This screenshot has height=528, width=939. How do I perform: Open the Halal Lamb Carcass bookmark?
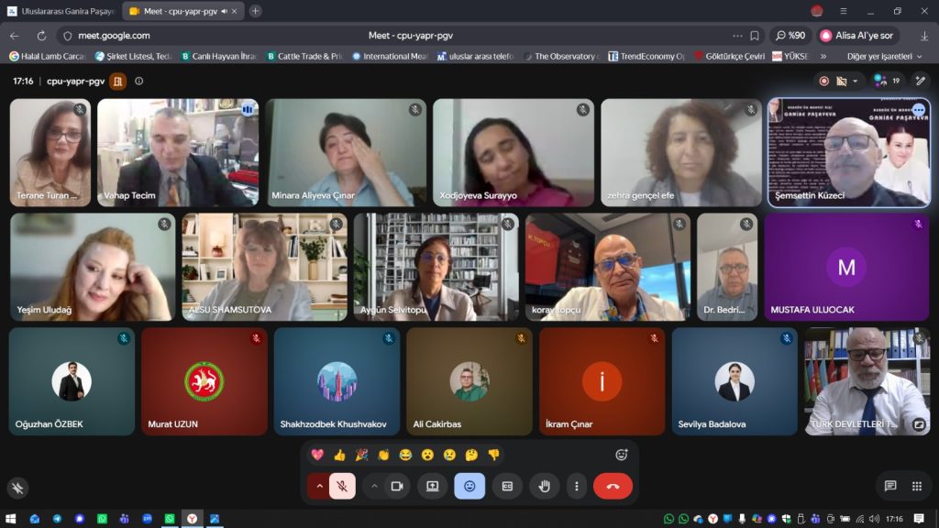click(48, 56)
